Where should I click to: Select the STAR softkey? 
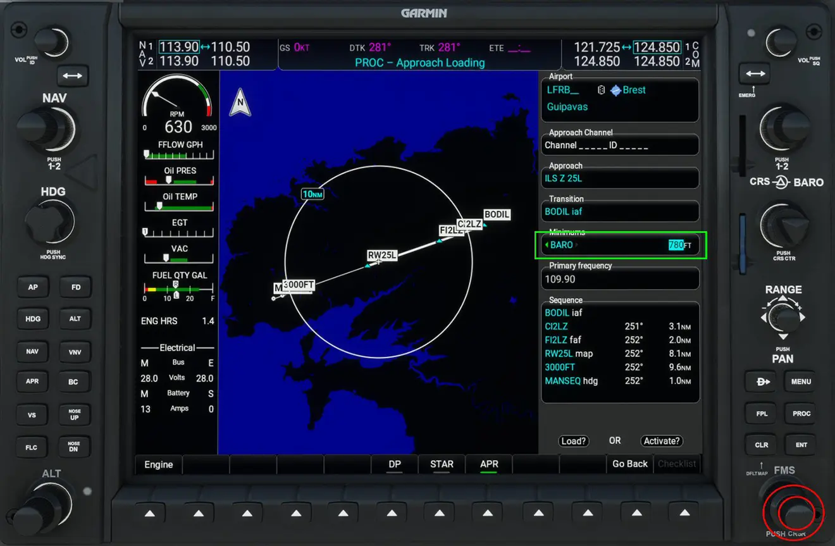[x=442, y=464]
